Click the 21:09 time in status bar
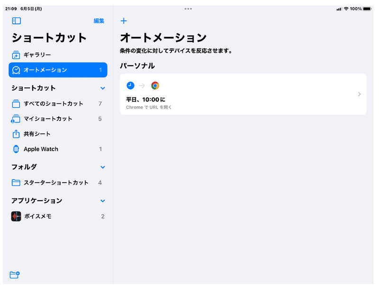Screen dimensions: 379x288 coord(11,9)
